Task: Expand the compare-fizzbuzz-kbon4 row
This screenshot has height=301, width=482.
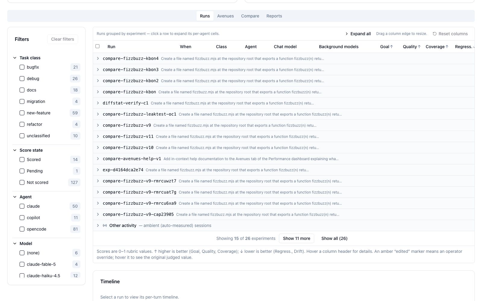Action: click(98, 58)
